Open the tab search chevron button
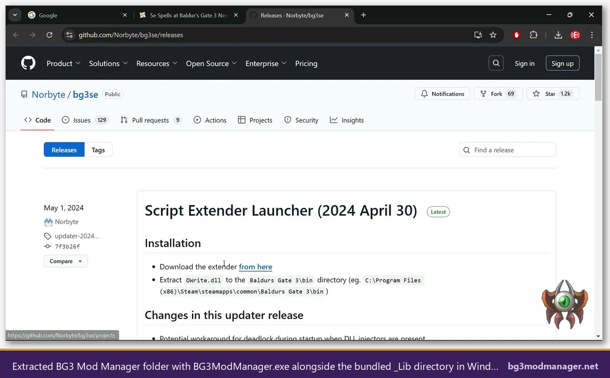Screen dimensions: 610x378 (x=15, y=15)
